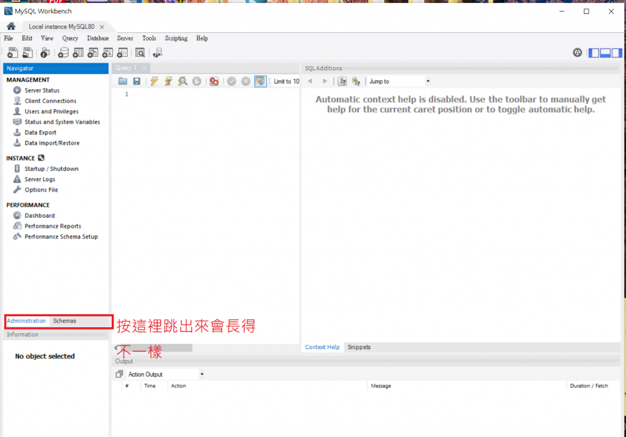
Task: Toggle automatic context help icon
Action: (356, 81)
